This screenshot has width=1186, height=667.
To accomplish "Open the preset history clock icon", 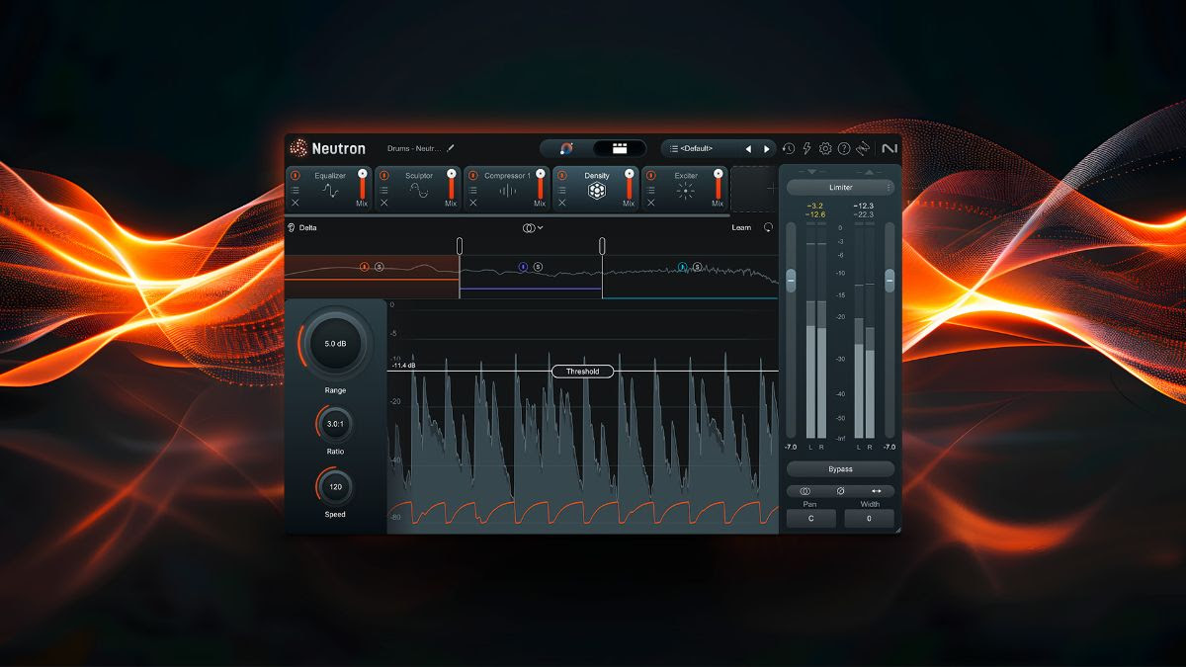I will [x=789, y=148].
